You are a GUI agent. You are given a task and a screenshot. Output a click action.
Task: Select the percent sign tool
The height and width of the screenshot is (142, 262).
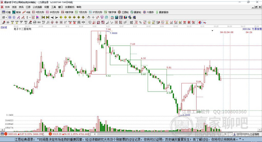[140, 23]
